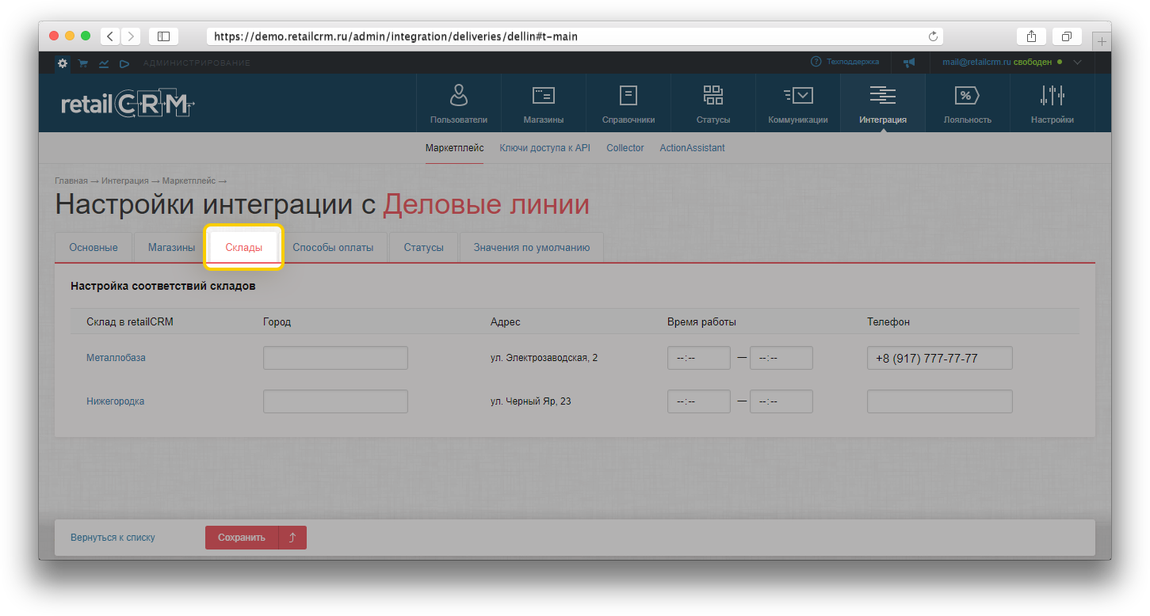Image resolution: width=1150 pixels, height=616 pixels.
Task: Expand the user account chevron menu
Action: point(1077,62)
